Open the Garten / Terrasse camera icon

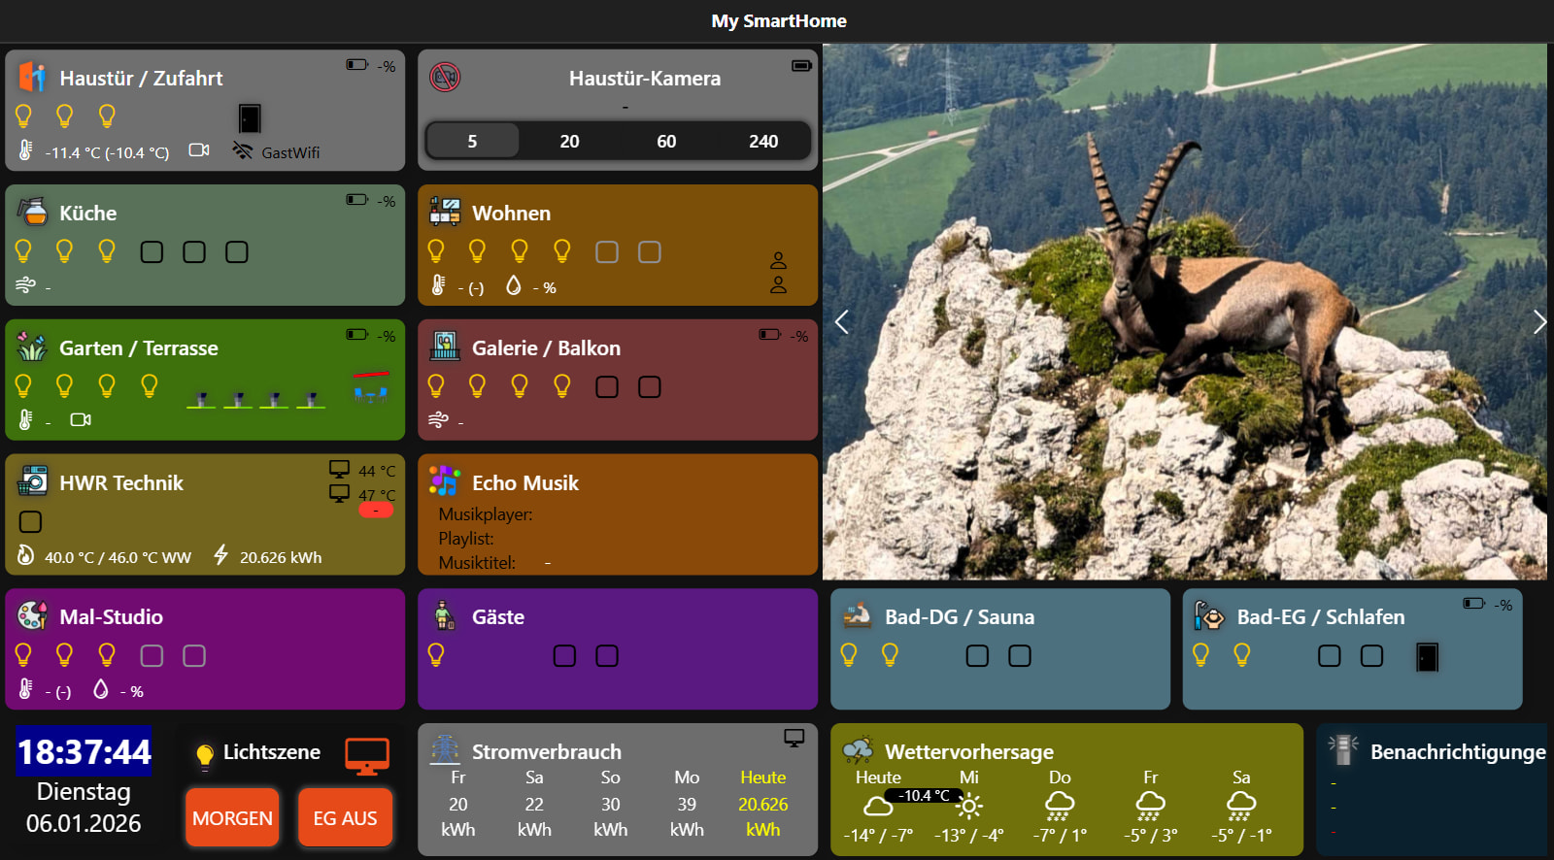(81, 419)
